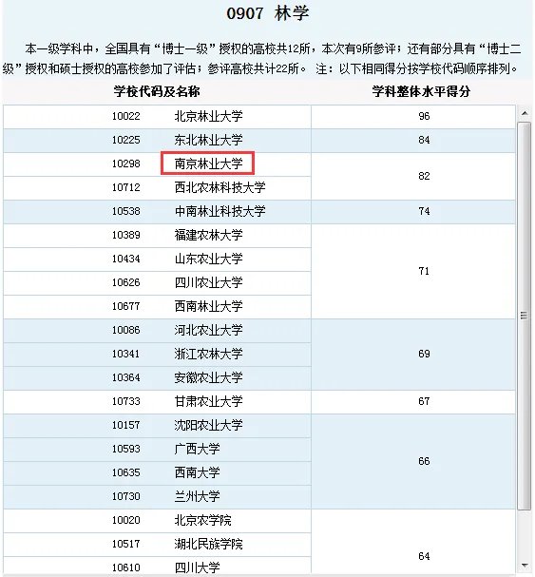535x577 pixels.
Task: Click 河北农业大学 name
Action: pos(209,330)
